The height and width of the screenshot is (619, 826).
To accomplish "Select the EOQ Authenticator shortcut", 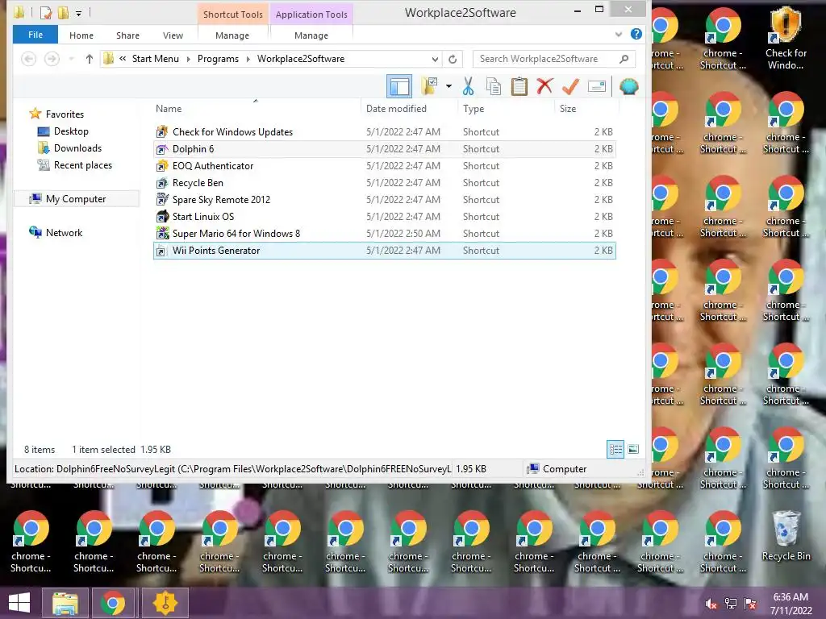I will point(385,166).
